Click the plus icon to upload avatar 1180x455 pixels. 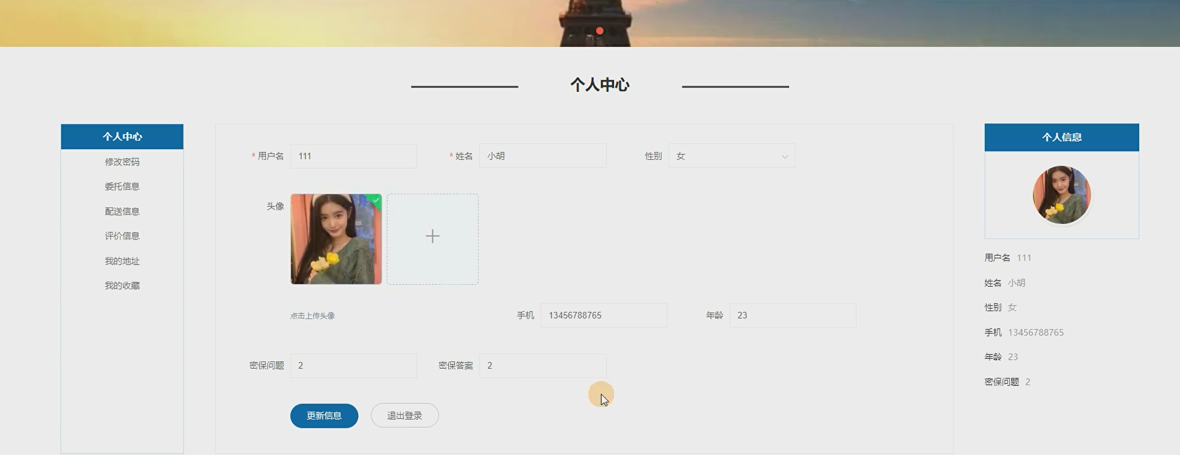(433, 236)
